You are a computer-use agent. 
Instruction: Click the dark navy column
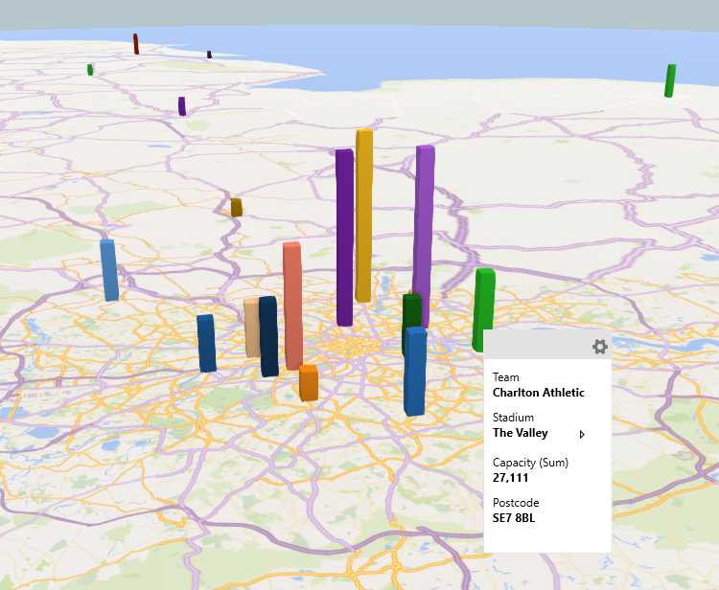click(268, 336)
